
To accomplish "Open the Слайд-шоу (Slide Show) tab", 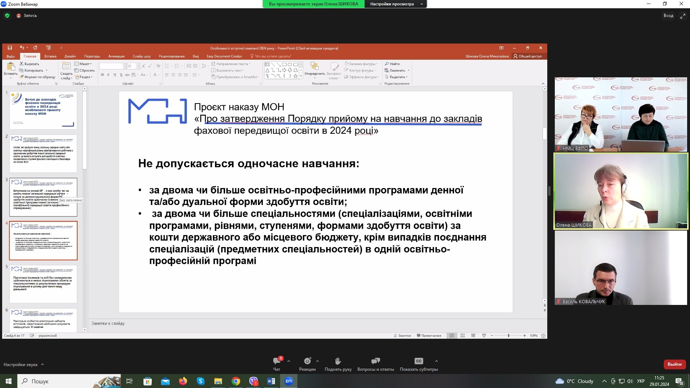I will (x=142, y=56).
